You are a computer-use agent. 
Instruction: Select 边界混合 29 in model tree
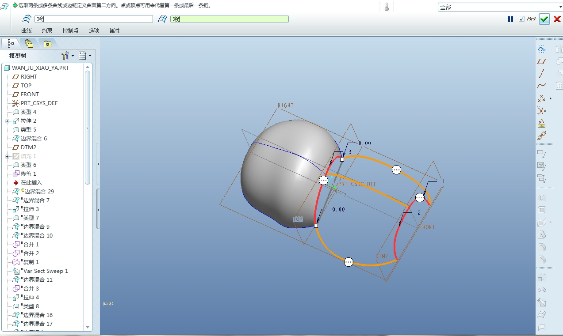pyautogui.click(x=39, y=191)
